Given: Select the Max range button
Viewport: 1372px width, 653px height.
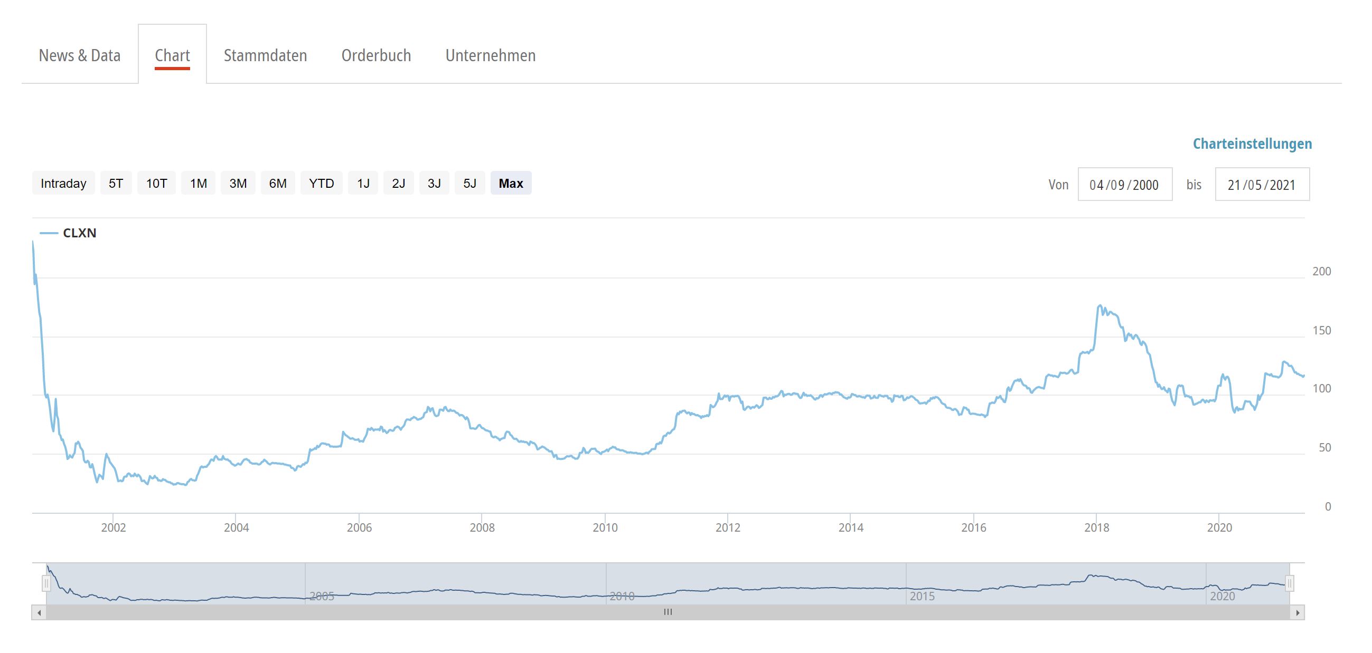Looking at the screenshot, I should 511,184.
